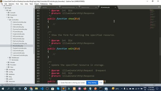Open UserviewController.php in sidebar

coord(20,55)
